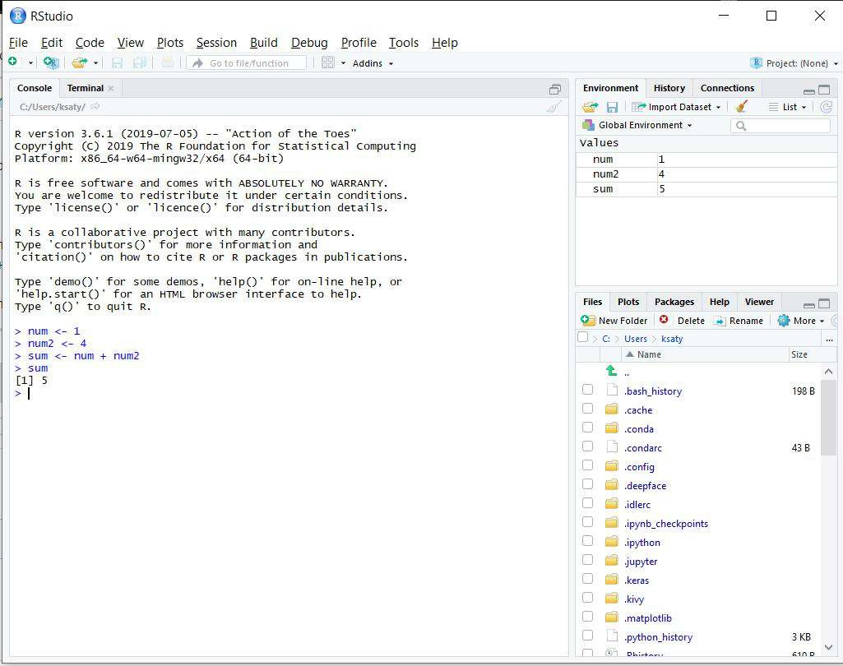Open workspace panes dropdown arrow

point(343,63)
